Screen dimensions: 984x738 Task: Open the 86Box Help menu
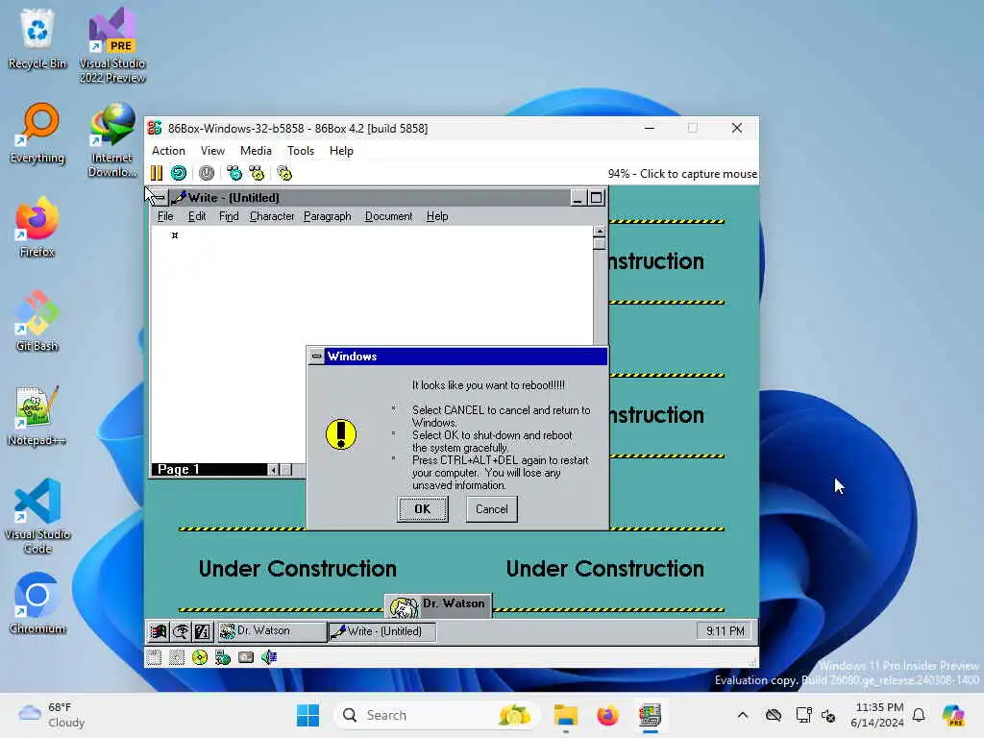[341, 151]
